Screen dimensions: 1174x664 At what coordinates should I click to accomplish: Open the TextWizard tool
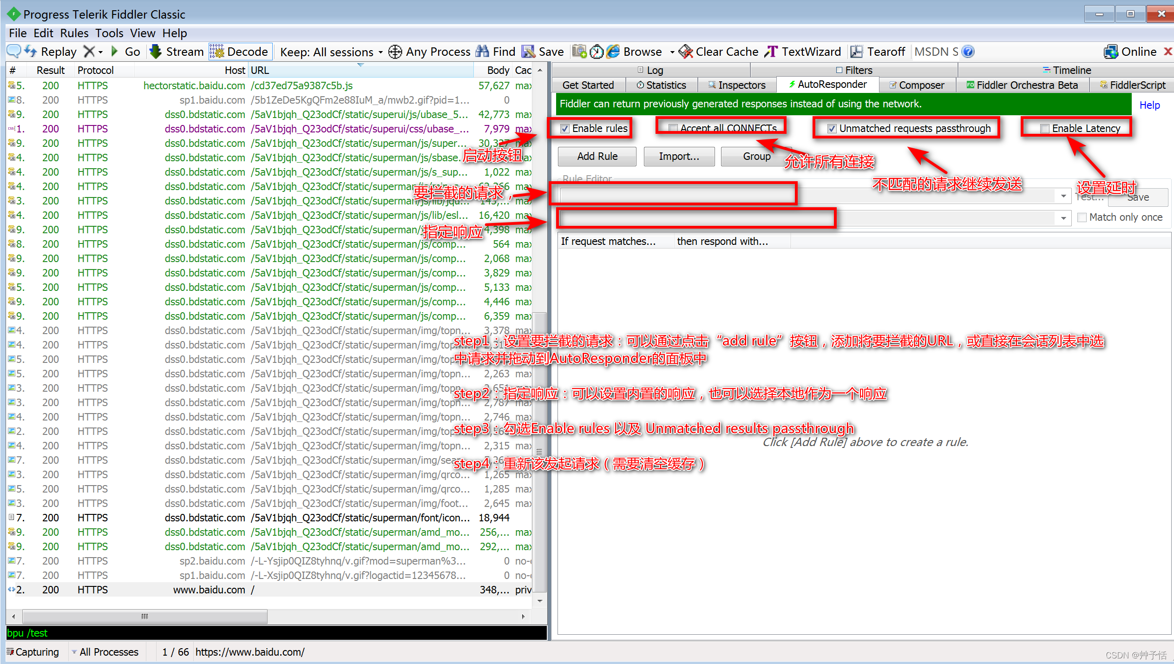(803, 52)
